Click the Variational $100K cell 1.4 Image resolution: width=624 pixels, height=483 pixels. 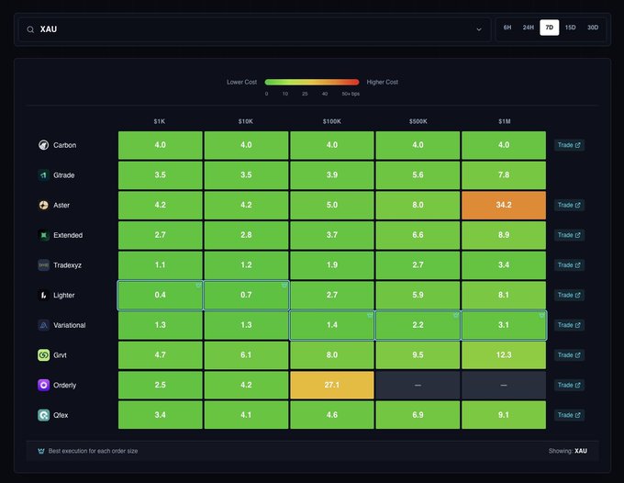click(x=332, y=325)
